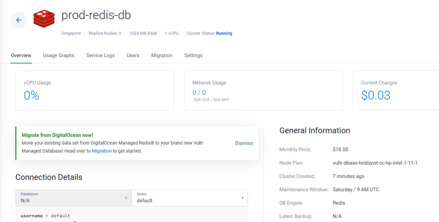This screenshot has width=439, height=222.
Task: Click the vCPU Usage 0% value
Action: click(x=32, y=95)
